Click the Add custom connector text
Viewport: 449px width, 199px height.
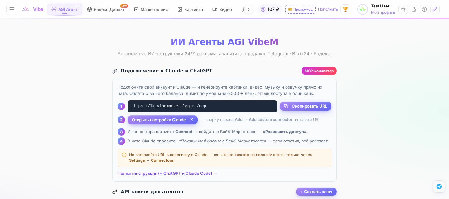point(271,120)
